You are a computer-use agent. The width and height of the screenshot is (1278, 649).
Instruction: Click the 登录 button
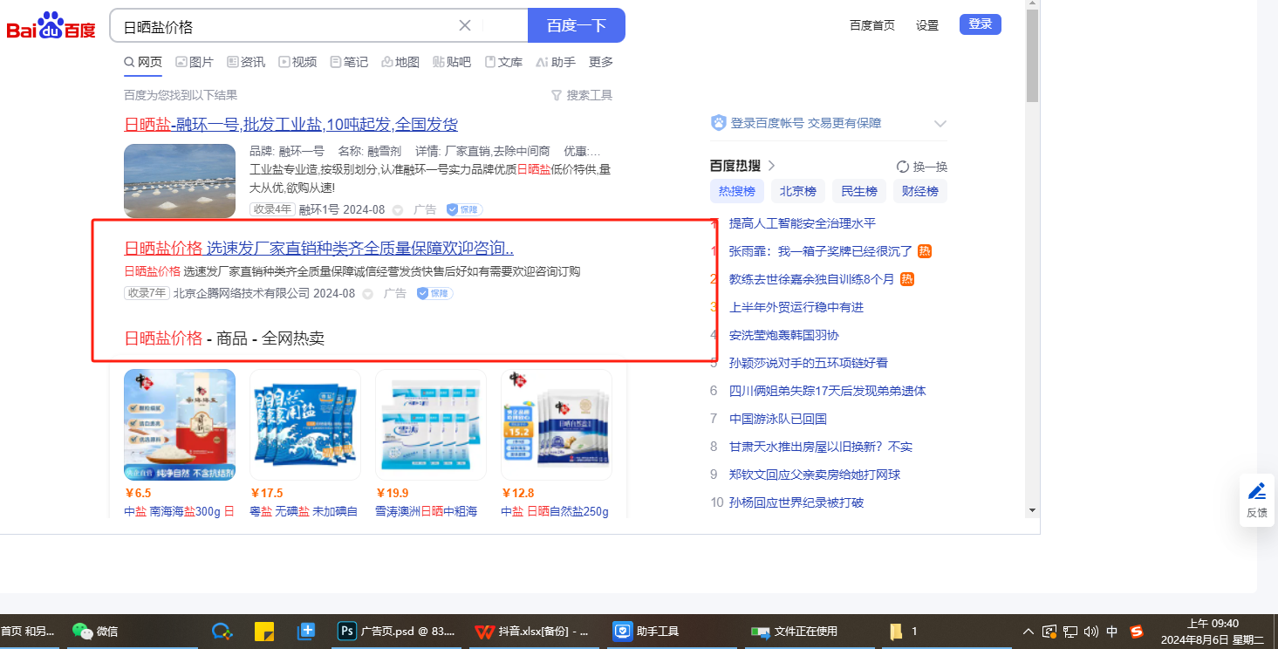(981, 24)
